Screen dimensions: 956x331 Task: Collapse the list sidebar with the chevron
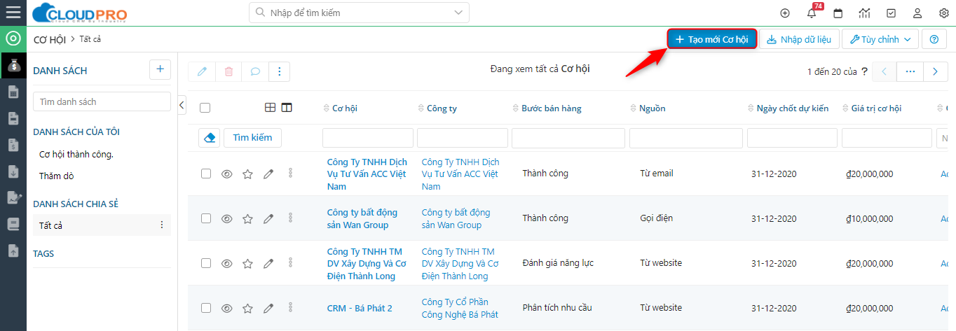click(182, 105)
